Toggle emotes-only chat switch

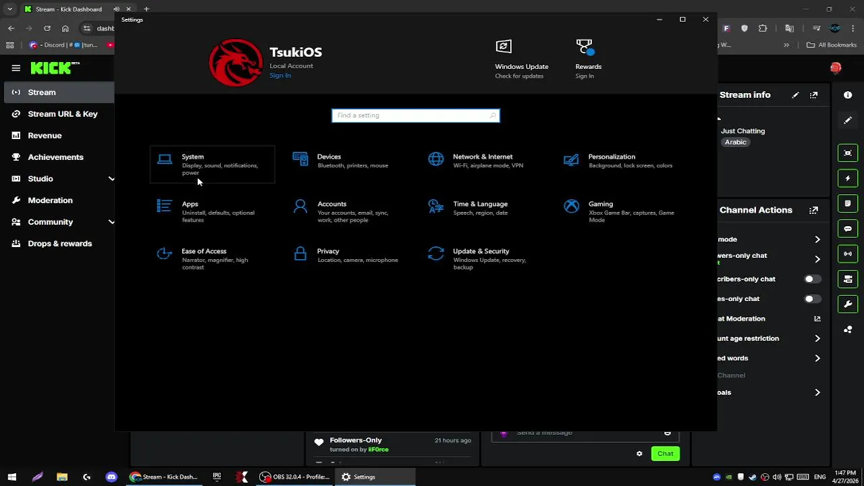pos(813,299)
